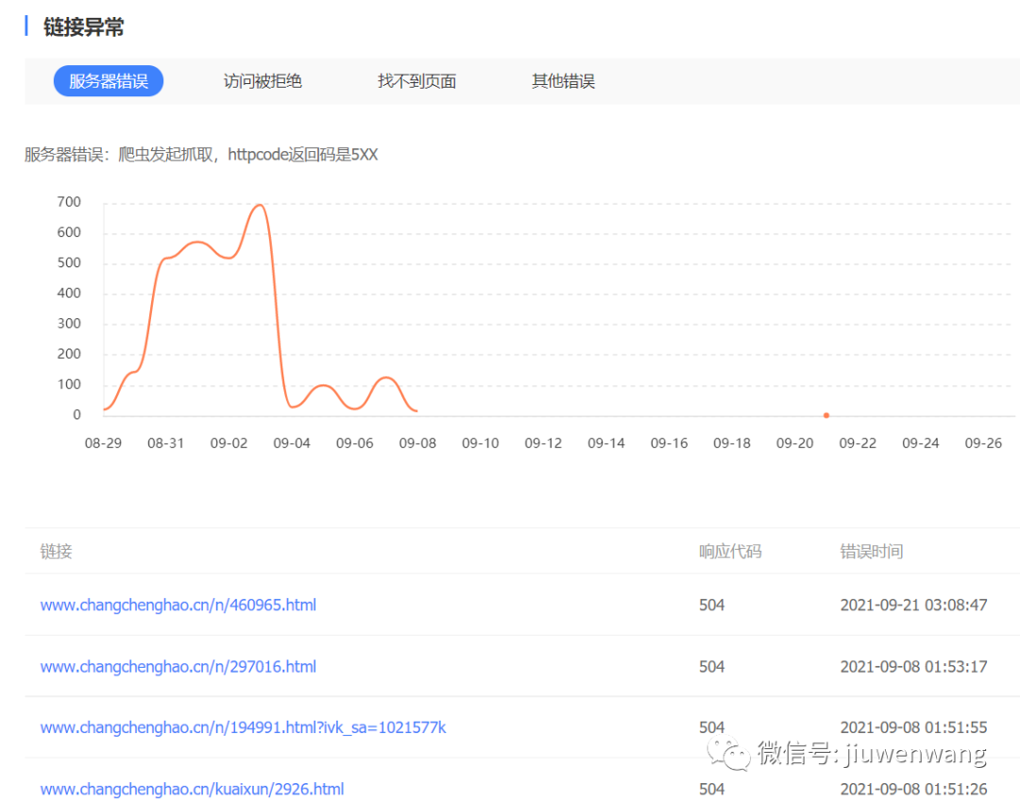Open the 找不到页面 tab

416,81
